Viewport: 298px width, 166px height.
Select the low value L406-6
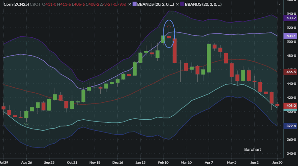pyautogui.click(x=78, y=4)
